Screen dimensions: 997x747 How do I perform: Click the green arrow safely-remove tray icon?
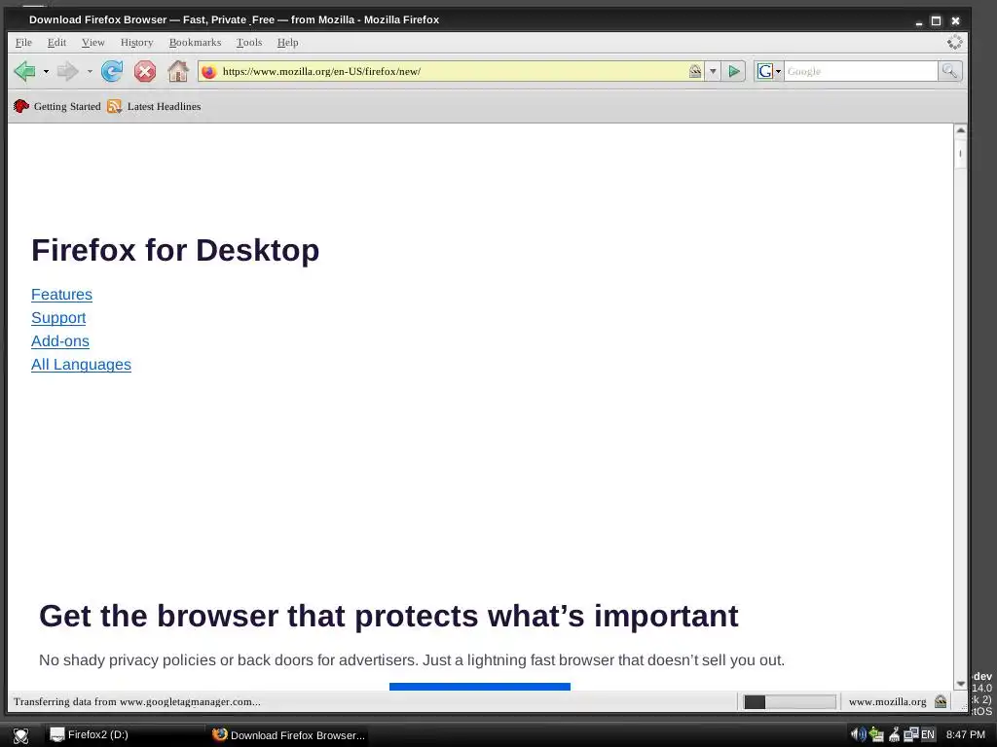click(877, 735)
